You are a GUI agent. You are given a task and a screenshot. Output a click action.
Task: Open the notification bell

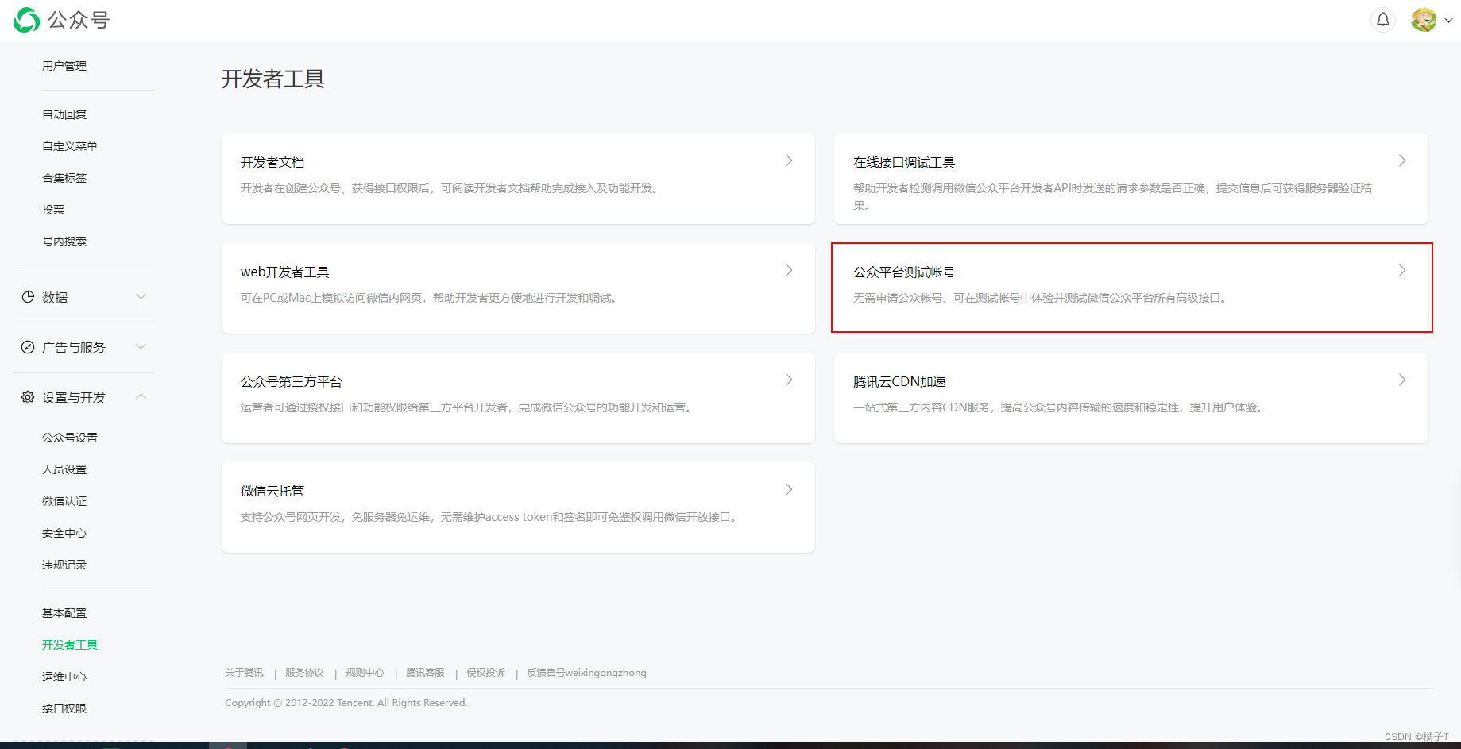(x=1383, y=20)
